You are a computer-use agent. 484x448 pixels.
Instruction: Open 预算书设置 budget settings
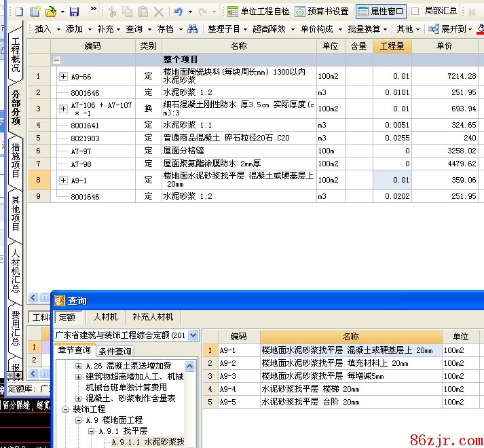point(322,12)
